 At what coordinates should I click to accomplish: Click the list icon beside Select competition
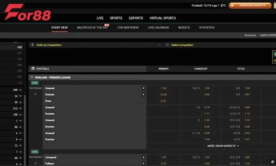pos(167,45)
